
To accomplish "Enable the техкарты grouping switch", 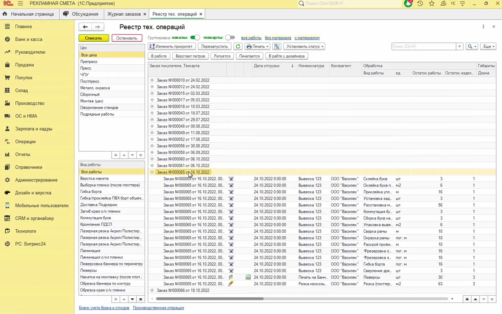I will pyautogui.click(x=230, y=38).
